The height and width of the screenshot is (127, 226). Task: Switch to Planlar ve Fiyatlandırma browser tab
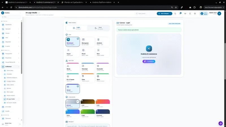coord(74,2)
